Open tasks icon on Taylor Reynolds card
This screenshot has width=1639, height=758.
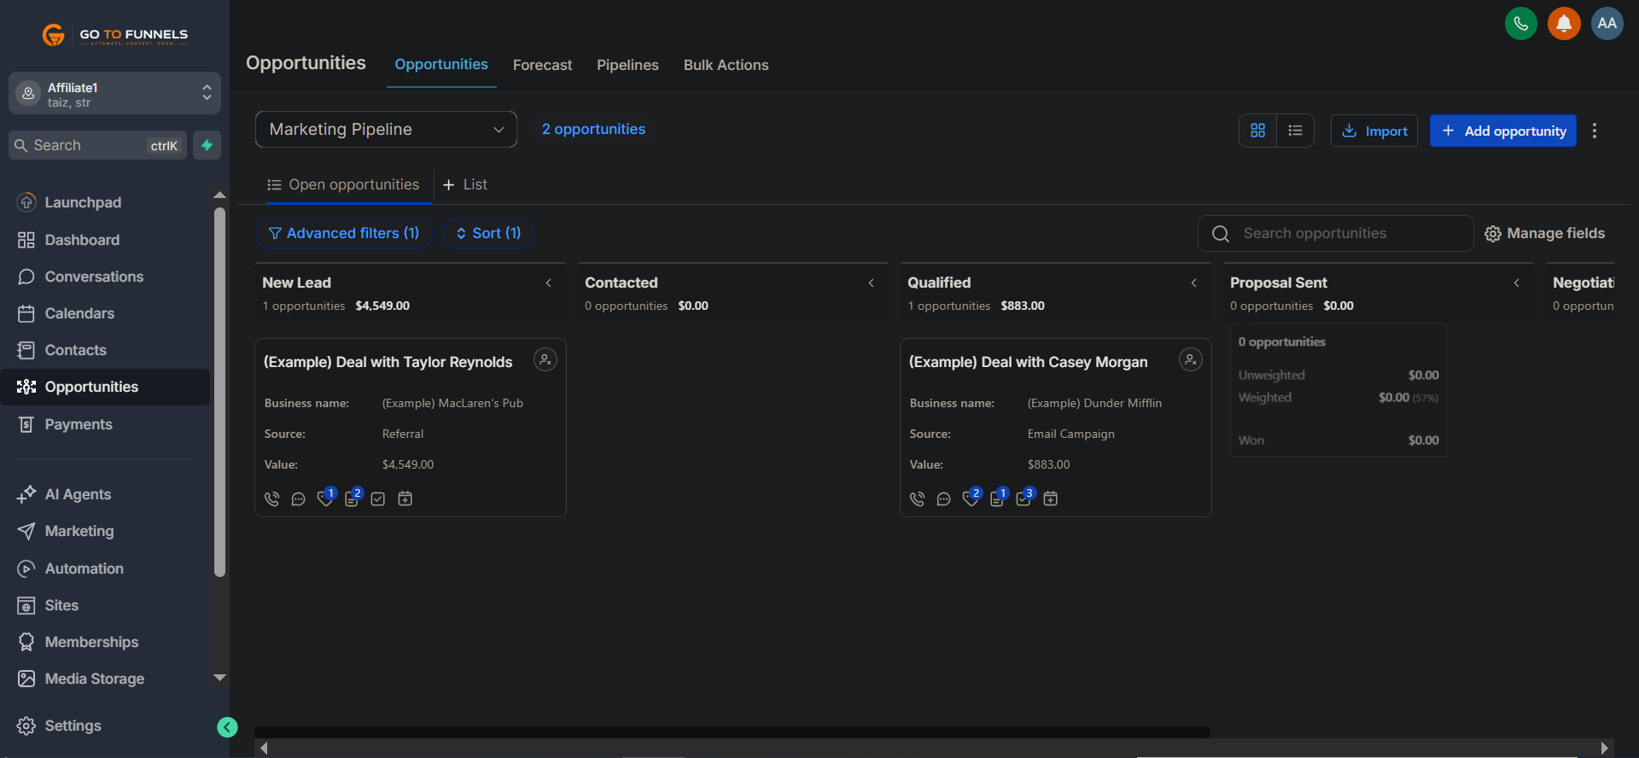point(378,499)
